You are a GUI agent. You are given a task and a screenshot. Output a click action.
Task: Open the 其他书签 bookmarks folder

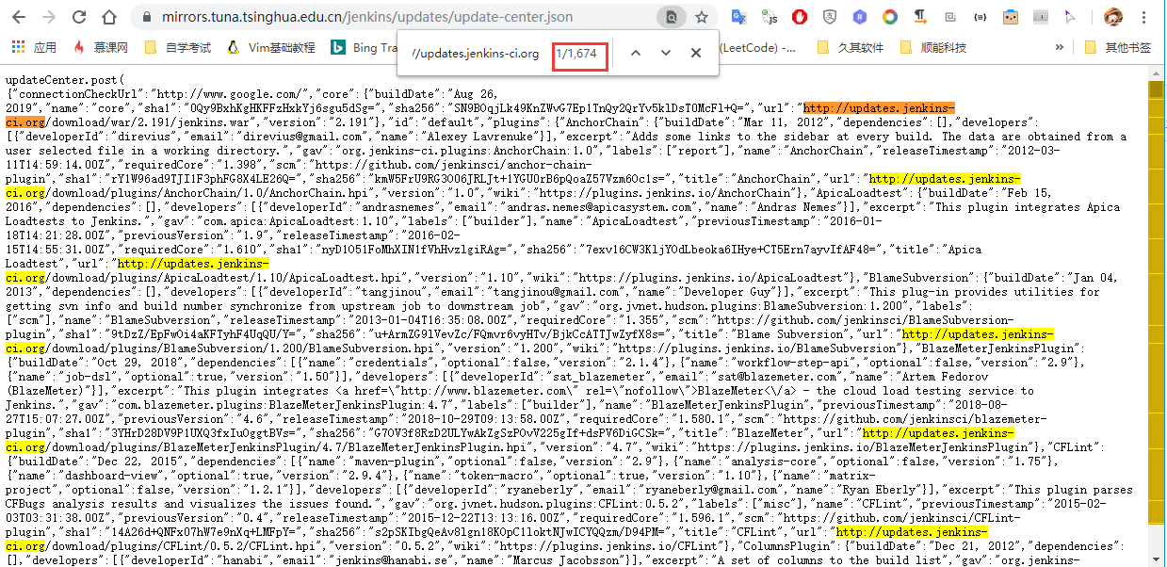1117,47
